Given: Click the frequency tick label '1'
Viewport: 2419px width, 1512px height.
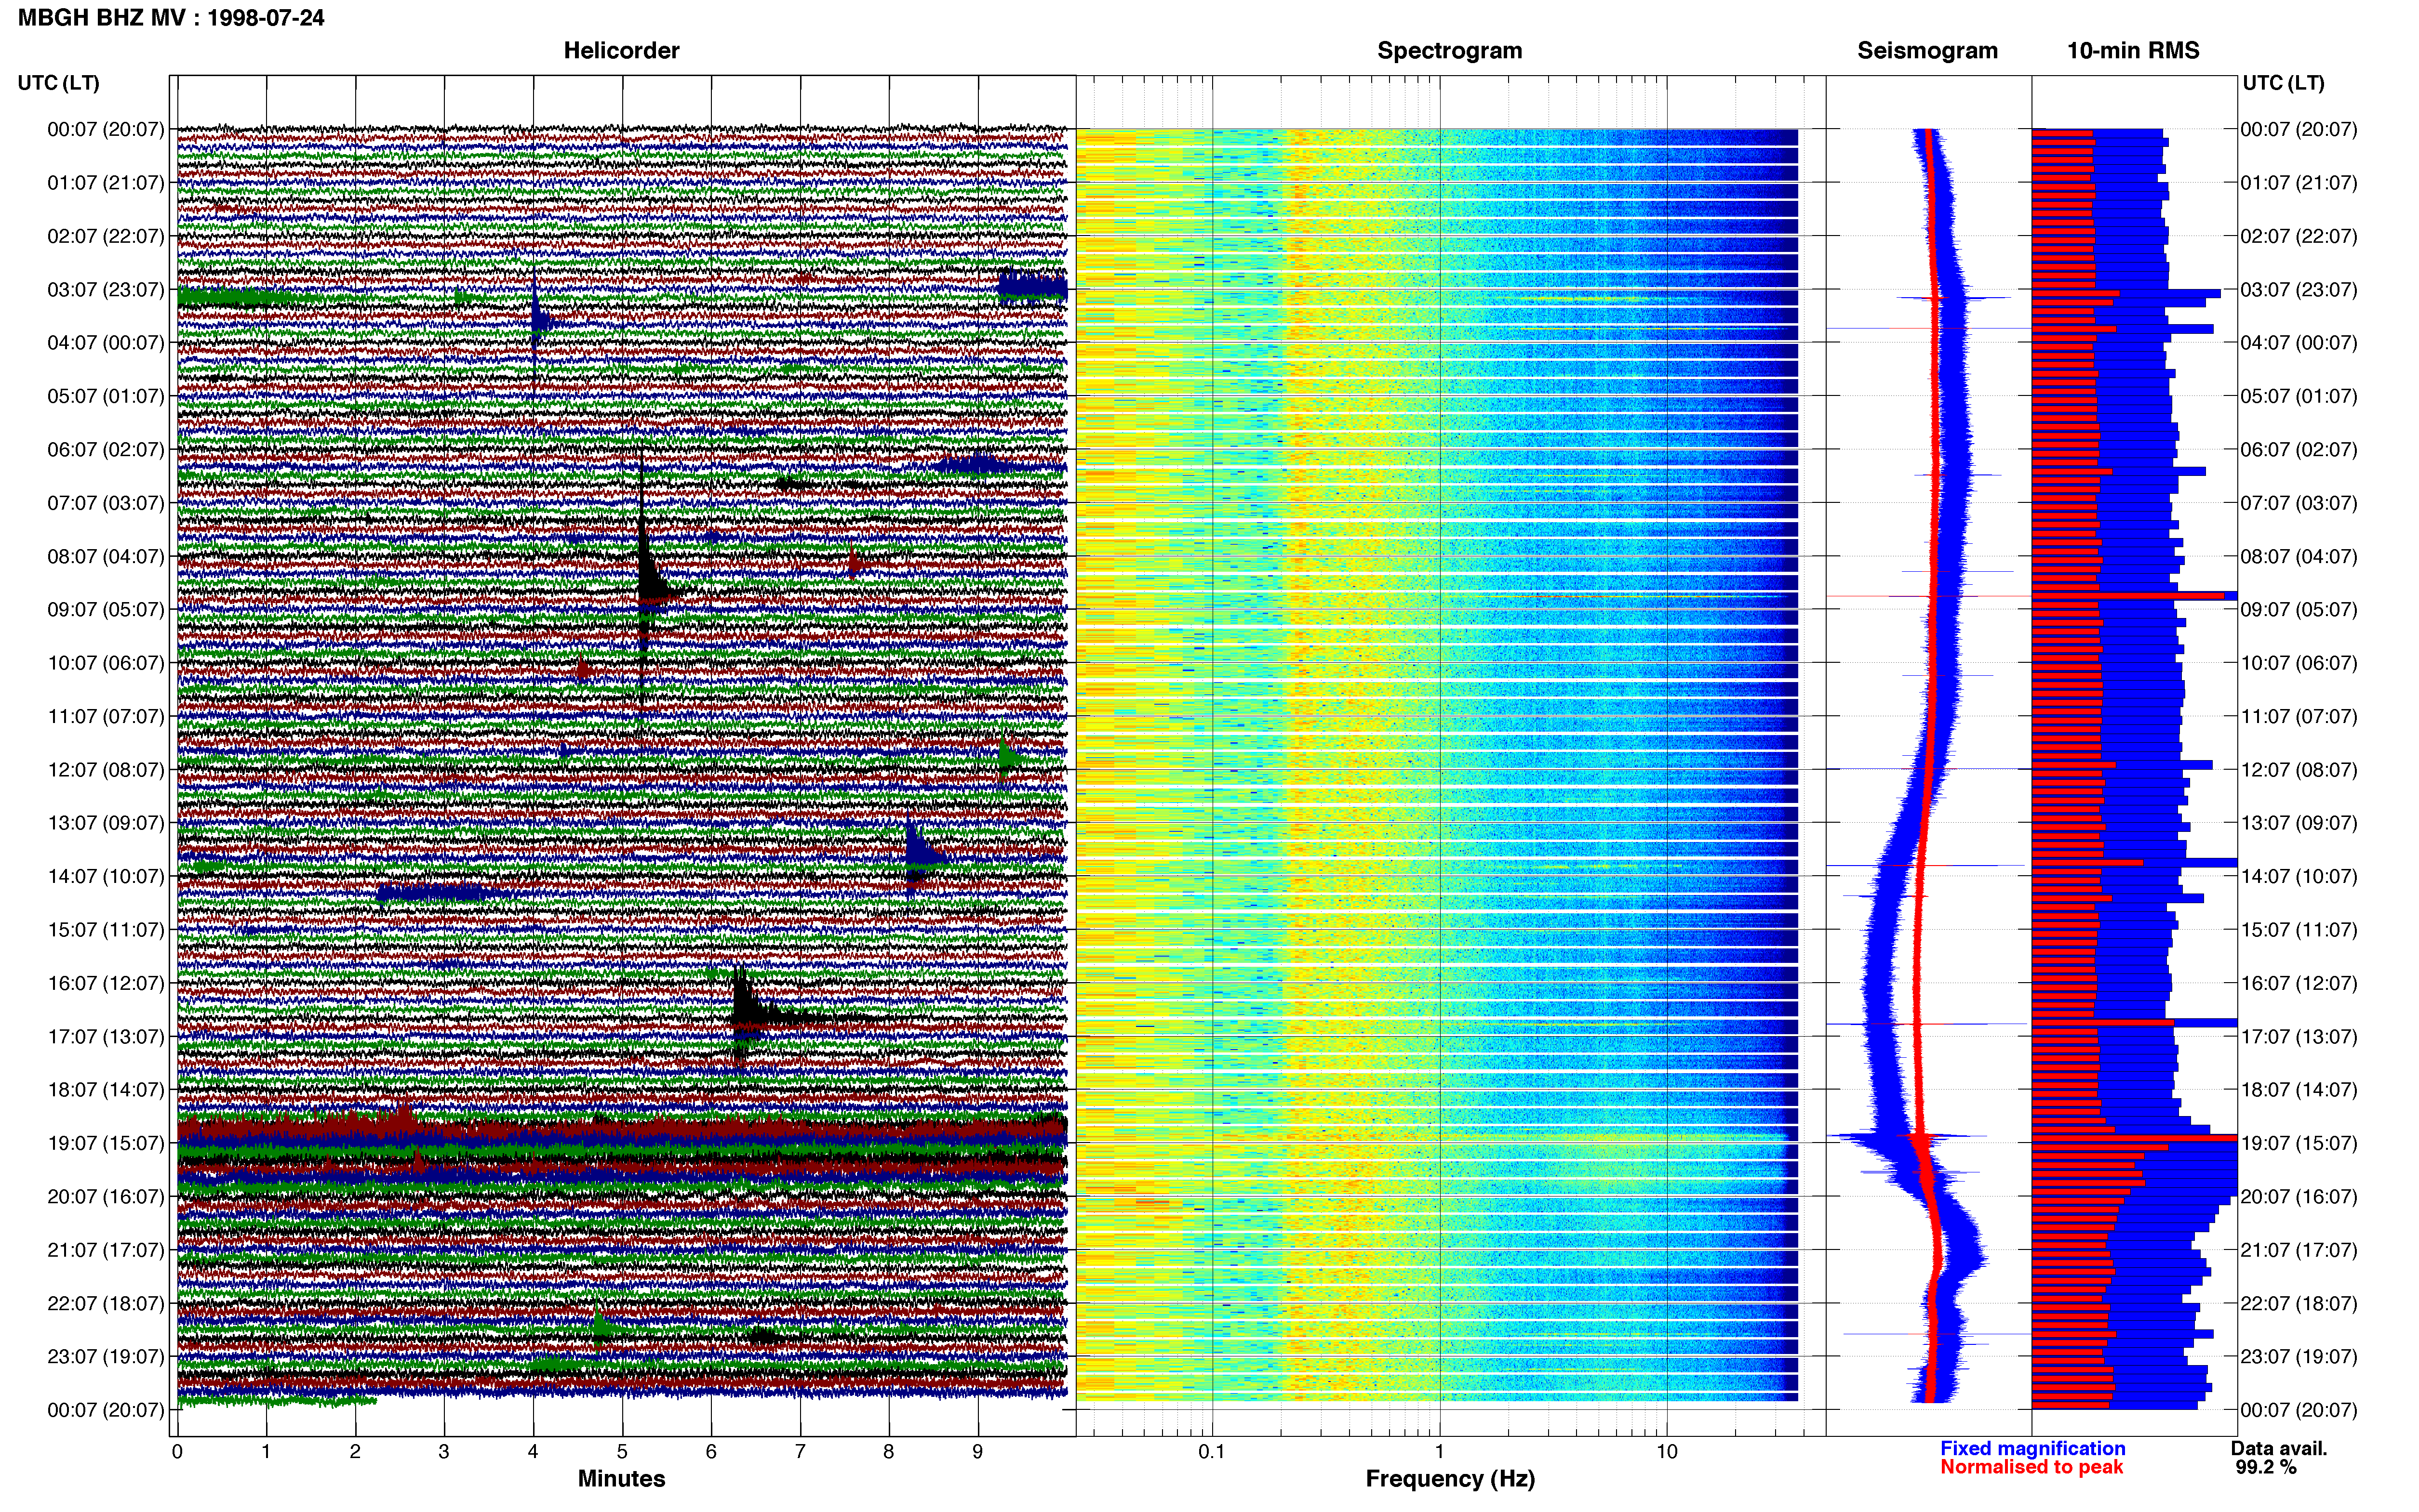Looking at the screenshot, I should coord(1440,1451).
